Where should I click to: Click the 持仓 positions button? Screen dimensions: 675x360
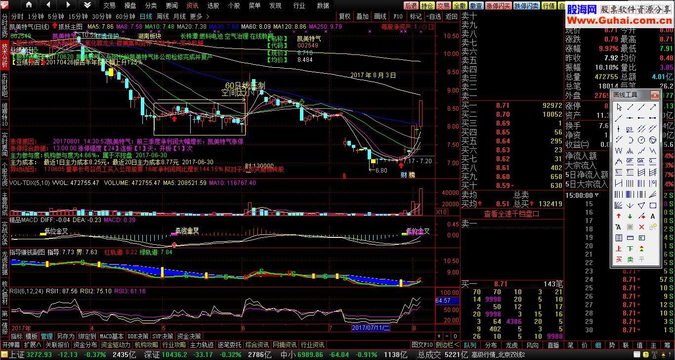pos(427,6)
